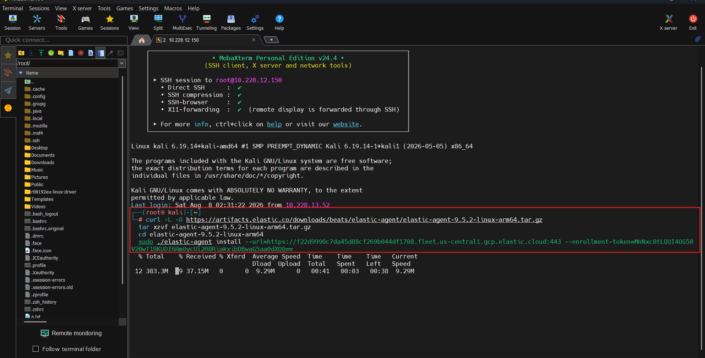Go to the Home tab
Viewport: 705px width, 358px height.
141,40
